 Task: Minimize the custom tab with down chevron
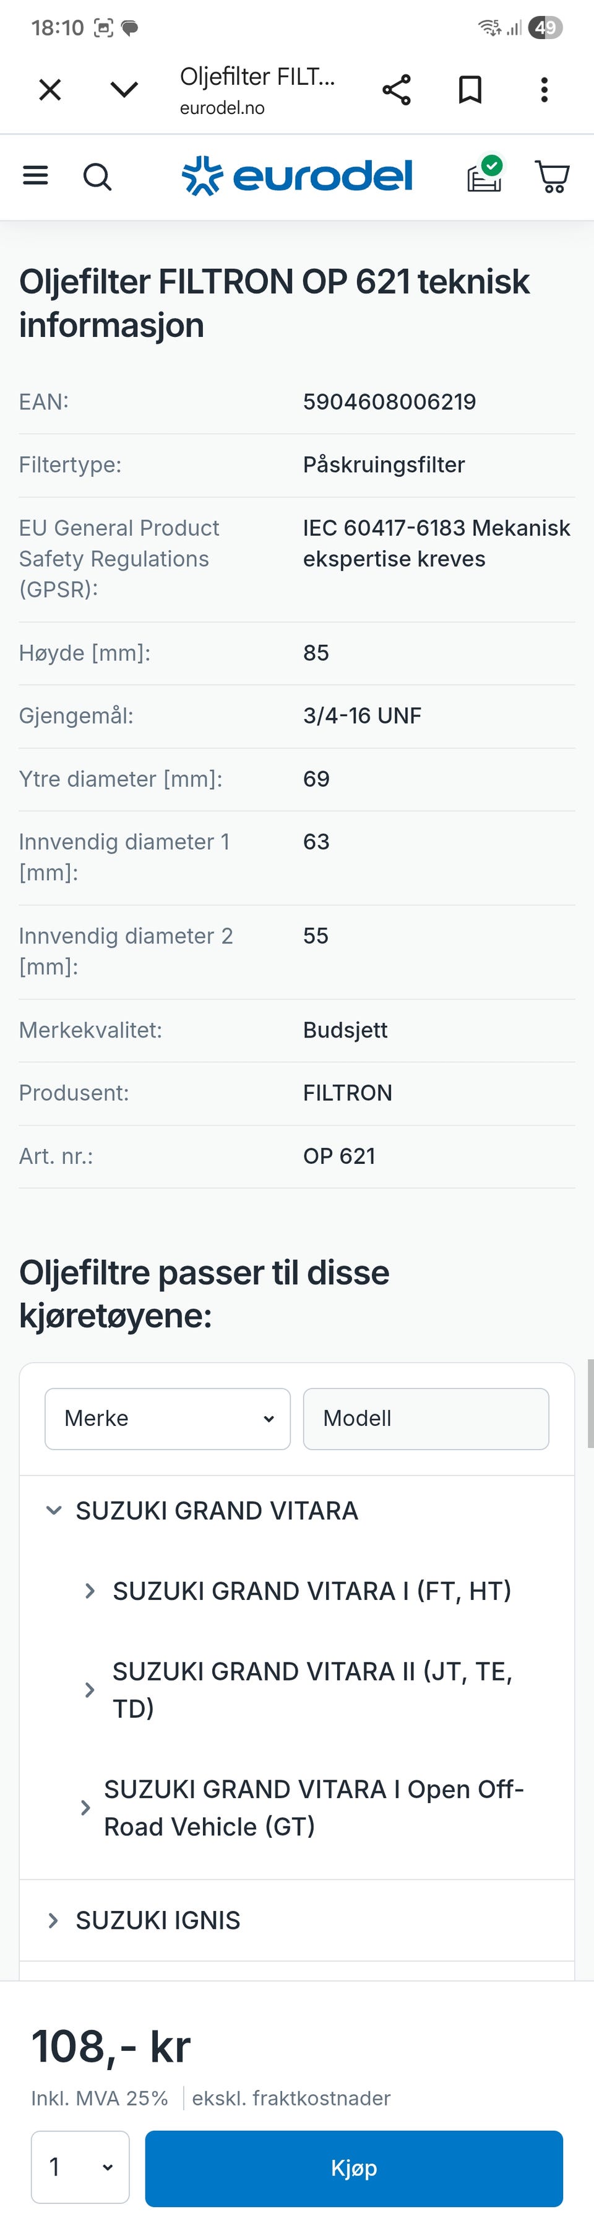click(x=124, y=89)
